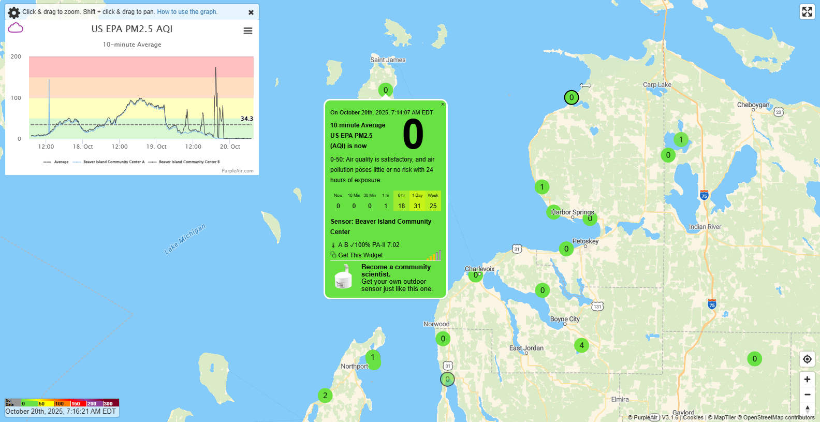The width and height of the screenshot is (820, 422).
Task: Zoom in the map with plus button
Action: [x=807, y=380]
